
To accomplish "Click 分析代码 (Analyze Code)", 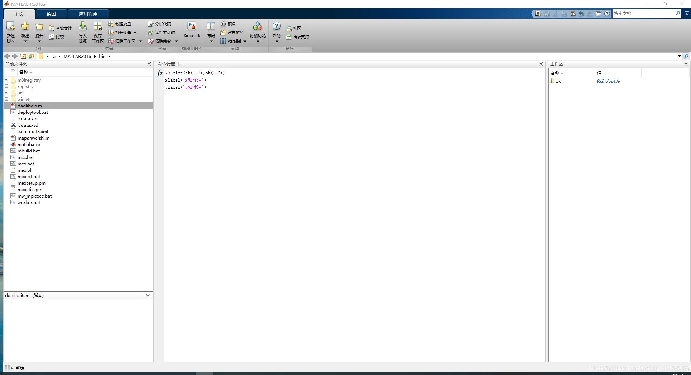I will pyautogui.click(x=160, y=24).
